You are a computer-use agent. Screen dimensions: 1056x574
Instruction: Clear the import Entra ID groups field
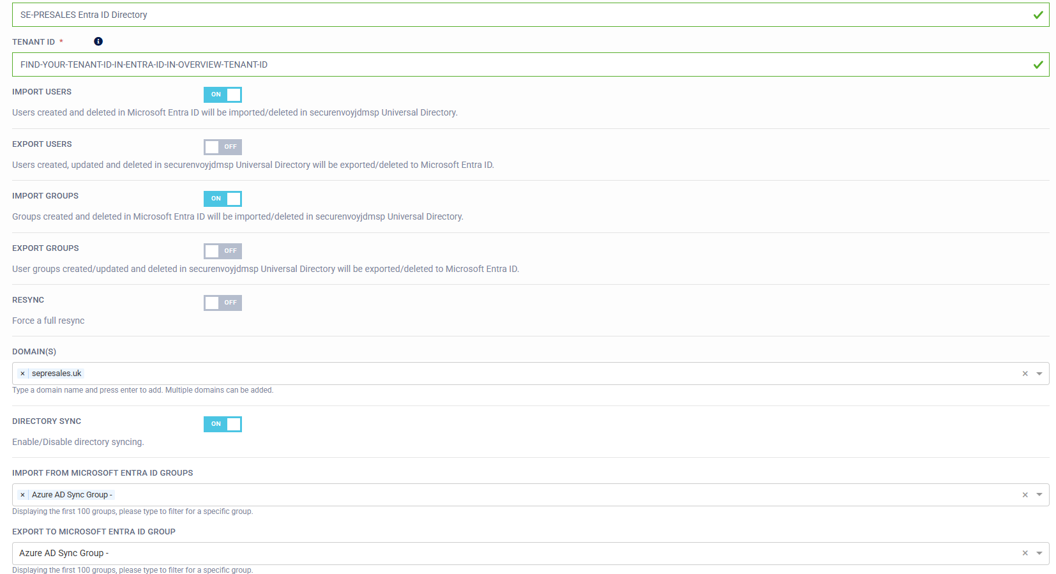tap(1025, 495)
